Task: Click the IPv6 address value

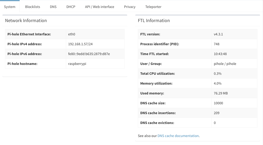Action: [89, 54]
